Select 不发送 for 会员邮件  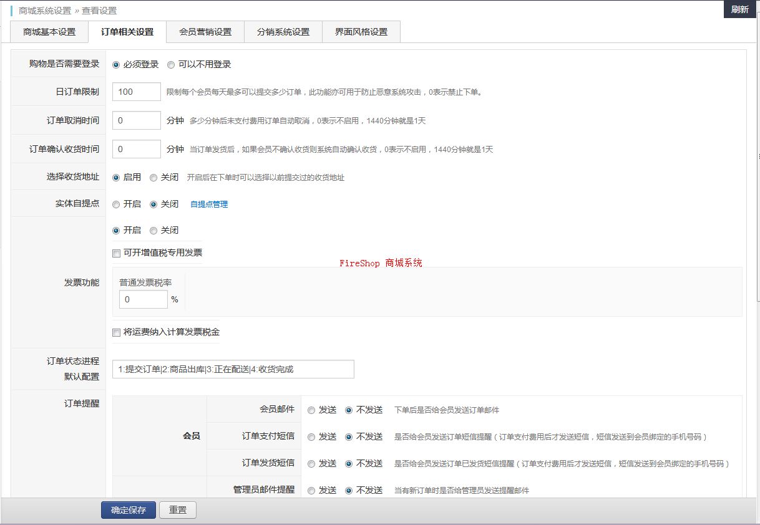pyautogui.click(x=349, y=410)
